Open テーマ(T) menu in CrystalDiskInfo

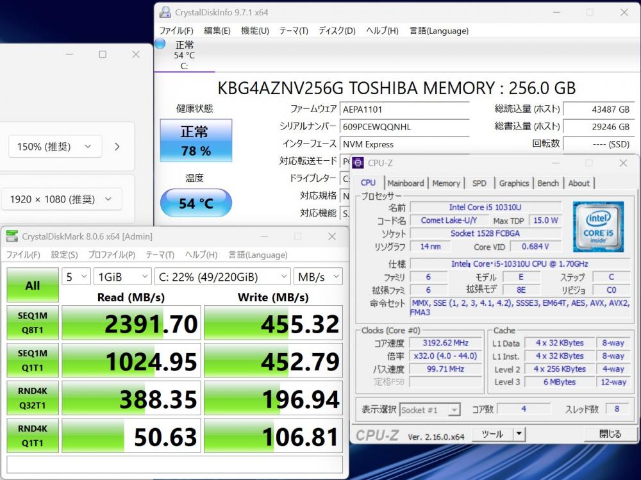coord(294,31)
